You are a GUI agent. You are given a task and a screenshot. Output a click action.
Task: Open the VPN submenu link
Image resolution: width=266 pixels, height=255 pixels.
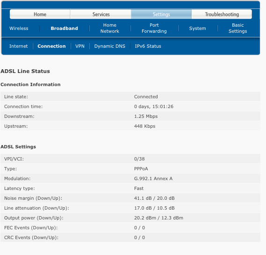(x=80, y=46)
